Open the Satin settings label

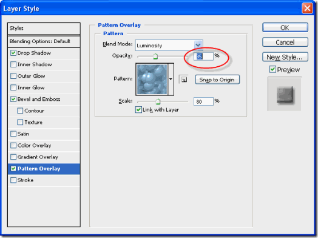pyautogui.click(x=23, y=134)
